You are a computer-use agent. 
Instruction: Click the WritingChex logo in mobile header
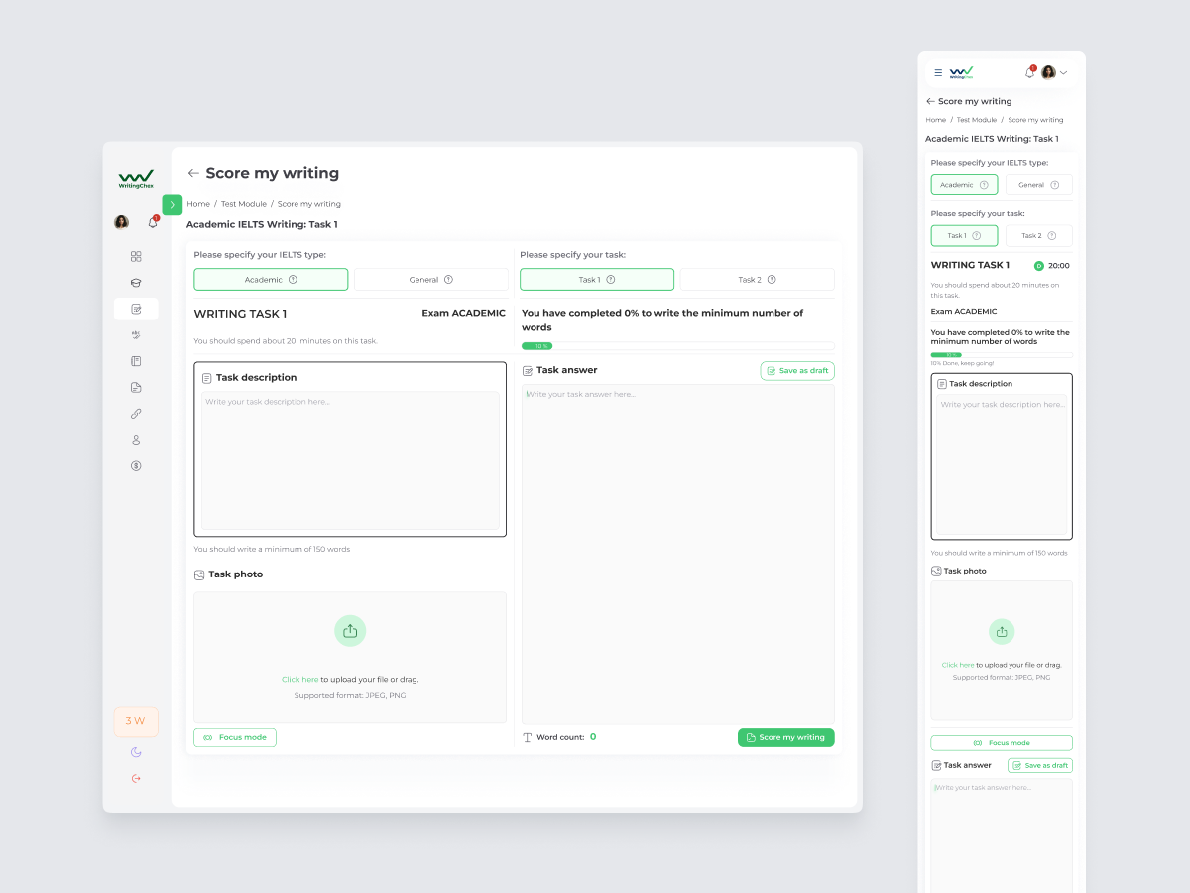pos(961,72)
